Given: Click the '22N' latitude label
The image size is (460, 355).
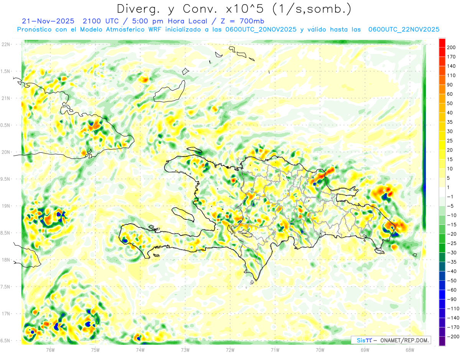Looking at the screenshot, I should click(x=6, y=44).
